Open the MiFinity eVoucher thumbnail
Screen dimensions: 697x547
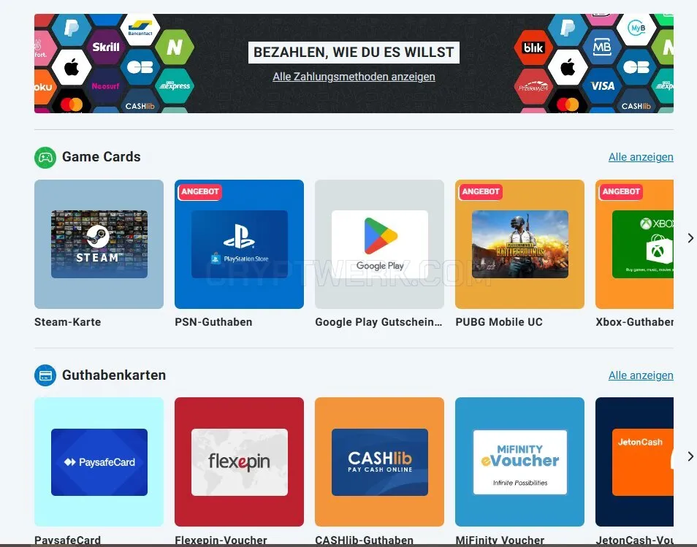519,462
